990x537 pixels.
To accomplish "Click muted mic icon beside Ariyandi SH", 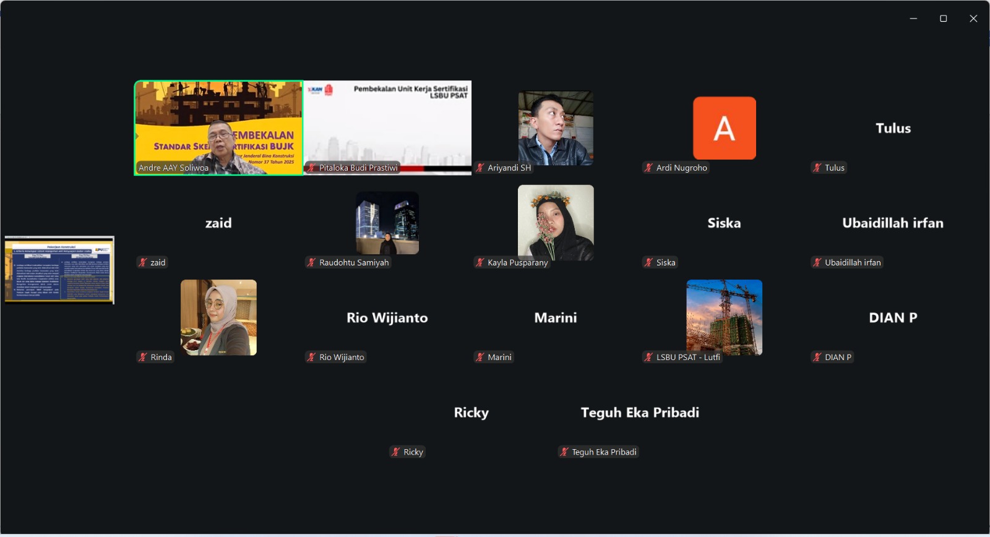I will click(x=480, y=168).
